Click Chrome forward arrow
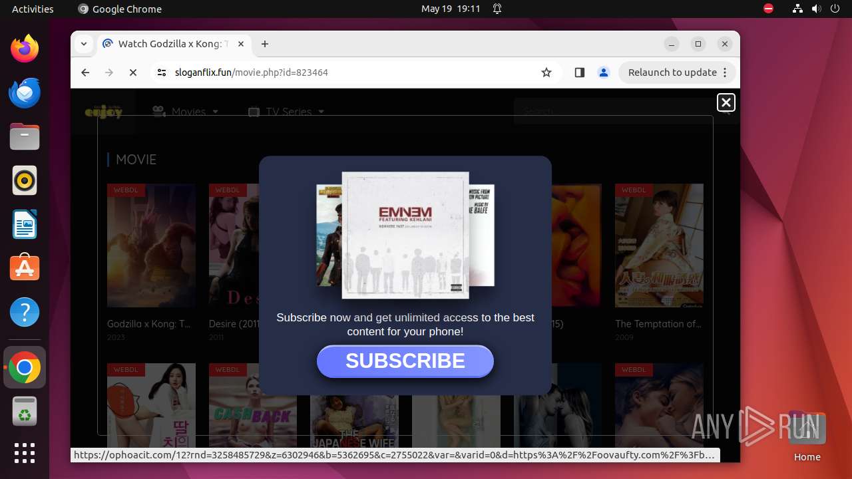852x479 pixels. pos(109,73)
